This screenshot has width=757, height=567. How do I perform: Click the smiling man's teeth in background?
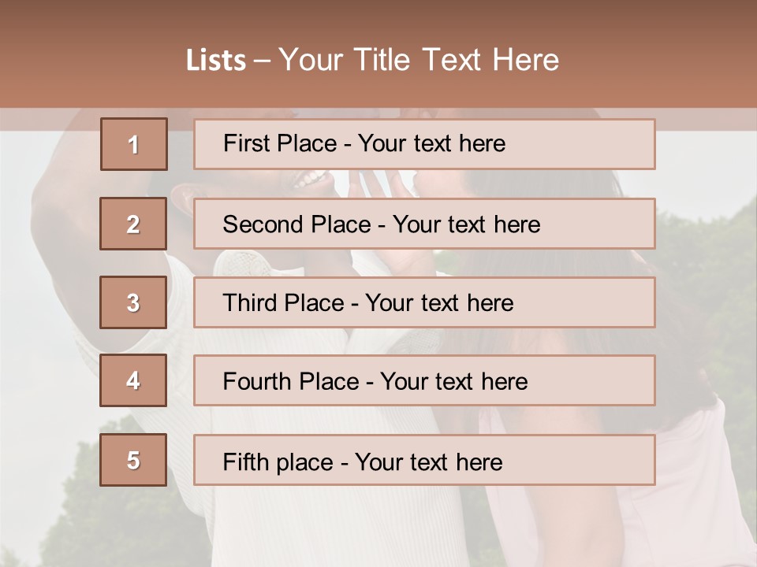[x=311, y=180]
